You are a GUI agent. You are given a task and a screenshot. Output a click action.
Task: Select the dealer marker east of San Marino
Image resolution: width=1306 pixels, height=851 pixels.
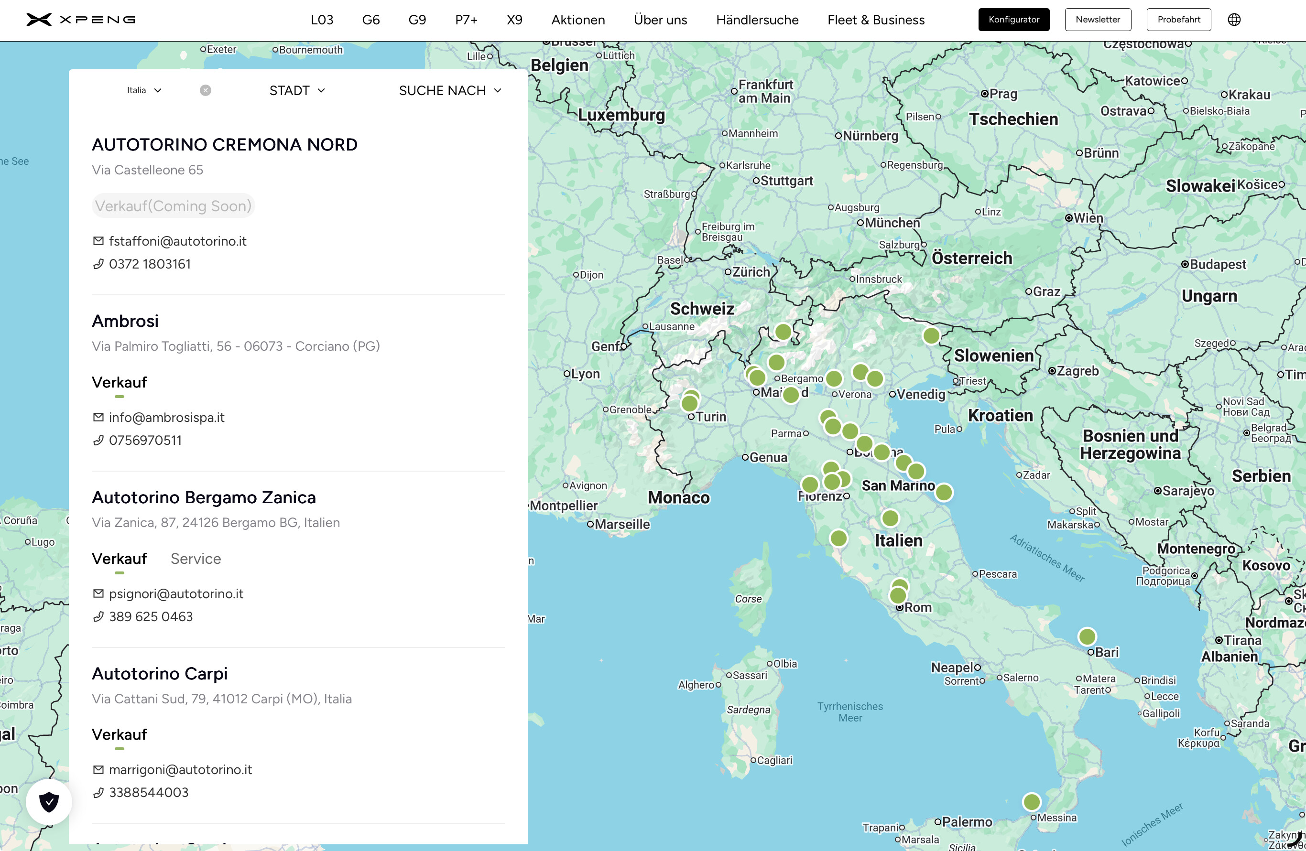point(944,493)
